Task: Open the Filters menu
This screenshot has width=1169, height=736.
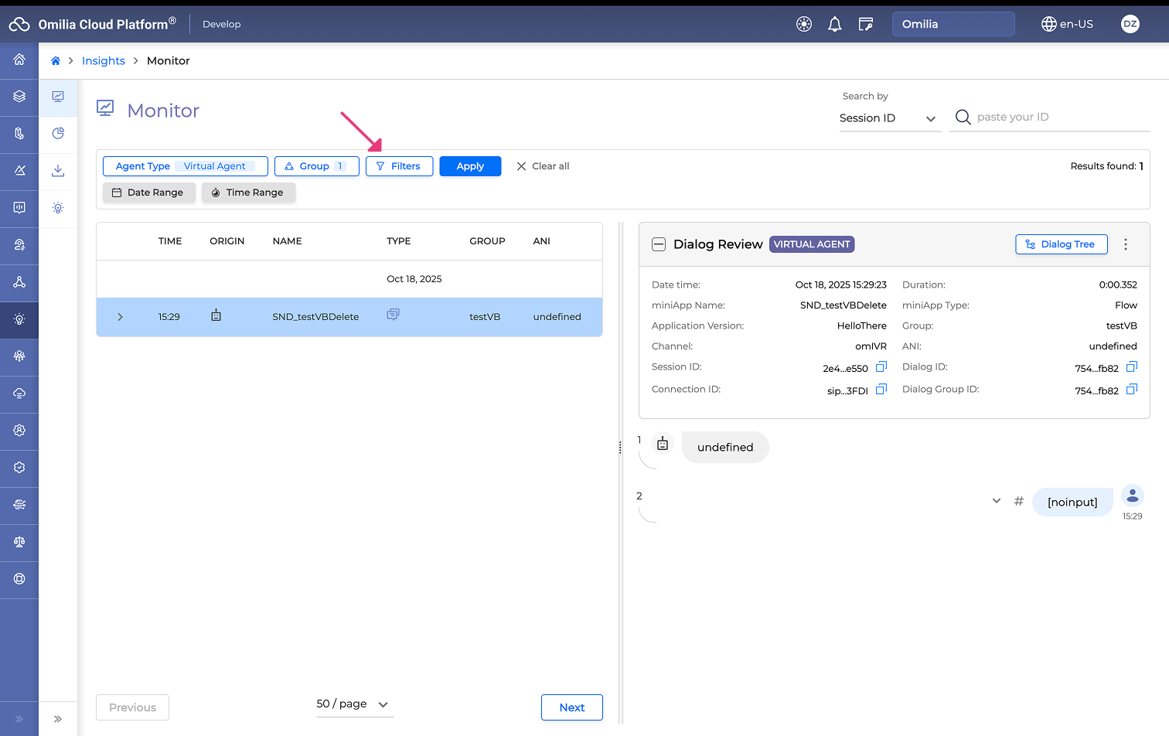Action: click(399, 166)
